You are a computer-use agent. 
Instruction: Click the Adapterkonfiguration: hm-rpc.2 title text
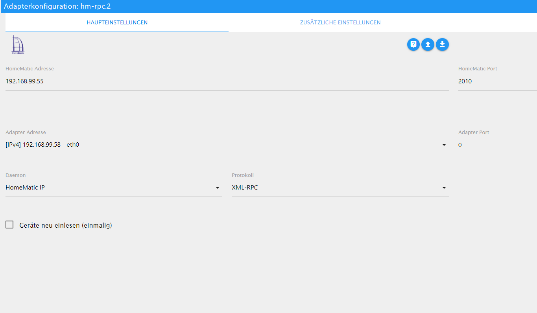pos(57,6)
